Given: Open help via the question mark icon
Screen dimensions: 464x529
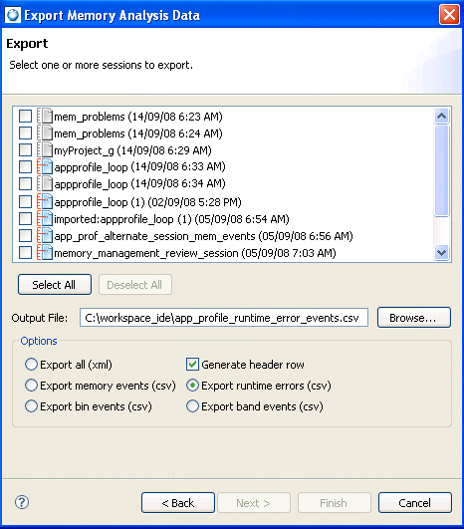Looking at the screenshot, I should [x=22, y=502].
